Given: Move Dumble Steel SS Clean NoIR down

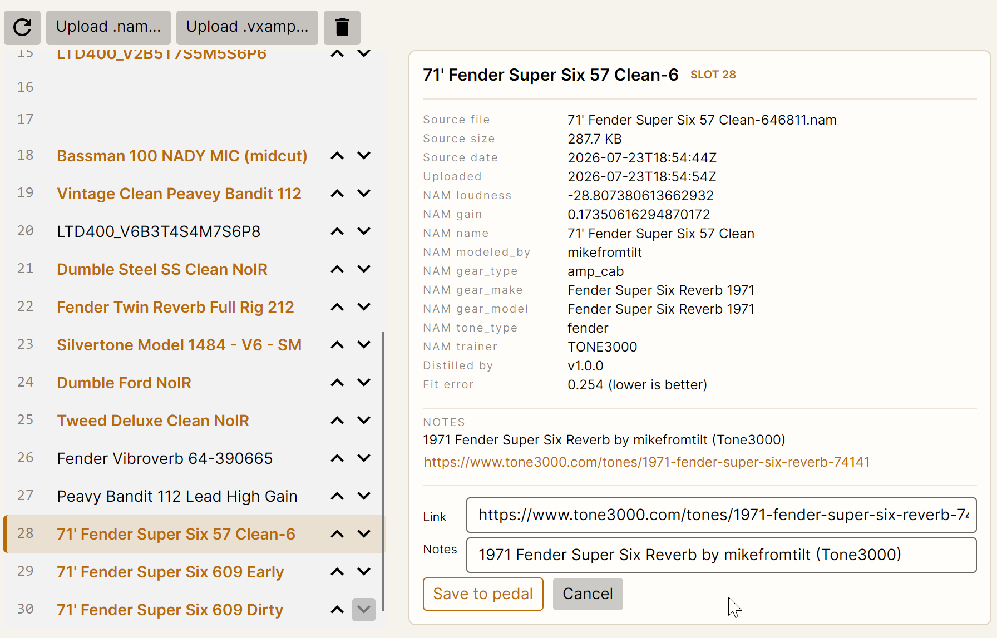Looking at the screenshot, I should (364, 269).
